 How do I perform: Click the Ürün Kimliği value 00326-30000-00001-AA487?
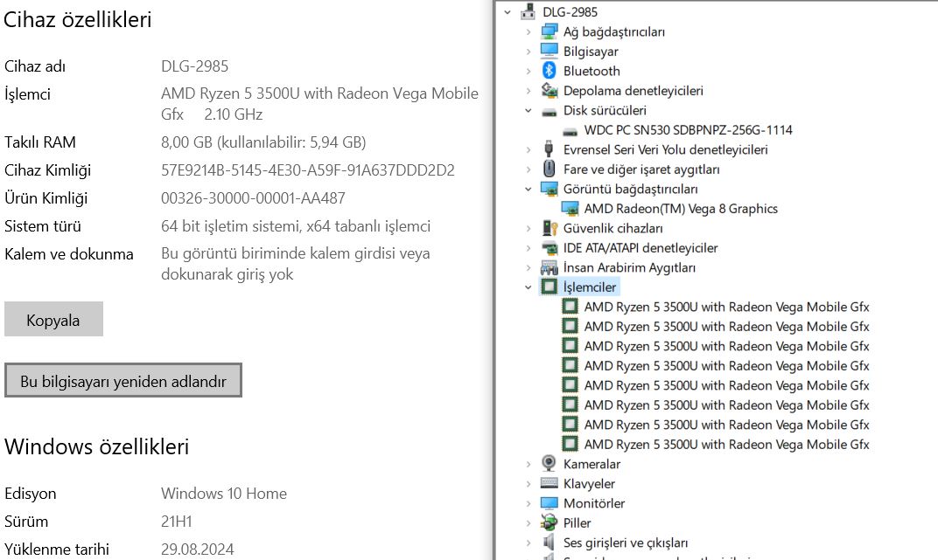coord(253,198)
